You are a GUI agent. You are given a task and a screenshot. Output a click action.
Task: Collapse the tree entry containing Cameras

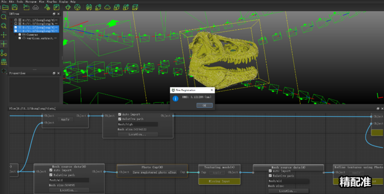[x=12, y=31]
